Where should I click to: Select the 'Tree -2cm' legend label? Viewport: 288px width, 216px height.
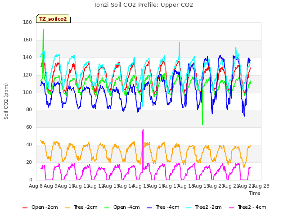[85, 207]
